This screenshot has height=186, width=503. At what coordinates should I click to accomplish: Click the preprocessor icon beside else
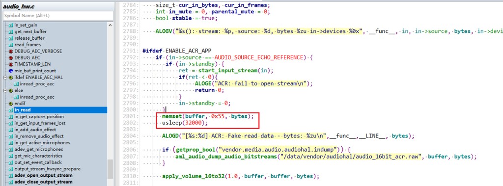point(11,90)
